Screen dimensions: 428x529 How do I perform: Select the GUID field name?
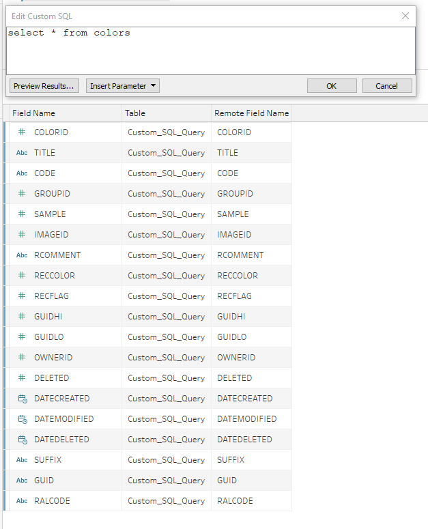click(44, 481)
